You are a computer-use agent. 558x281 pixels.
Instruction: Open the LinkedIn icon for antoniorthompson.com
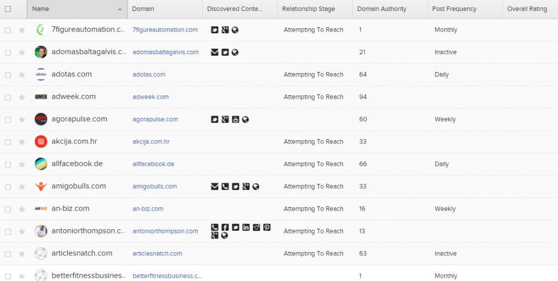click(246, 227)
